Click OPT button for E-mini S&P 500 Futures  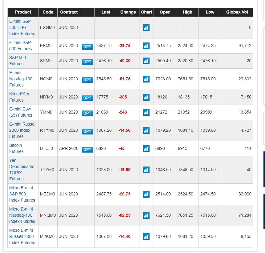[87, 47]
